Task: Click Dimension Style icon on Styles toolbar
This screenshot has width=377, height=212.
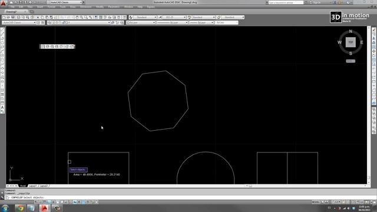Action: (x=160, y=17)
